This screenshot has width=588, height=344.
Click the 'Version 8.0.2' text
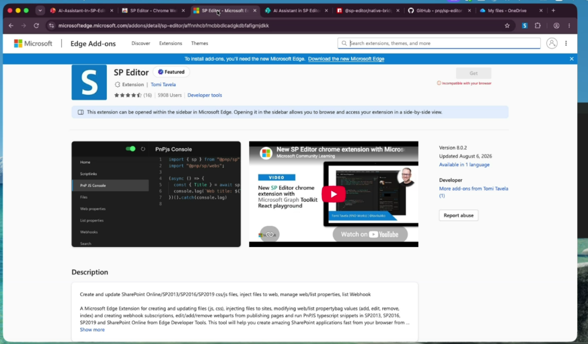pos(453,148)
